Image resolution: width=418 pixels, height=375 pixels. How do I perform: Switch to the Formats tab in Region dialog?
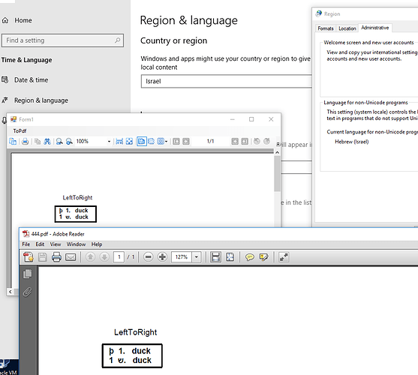[326, 28]
